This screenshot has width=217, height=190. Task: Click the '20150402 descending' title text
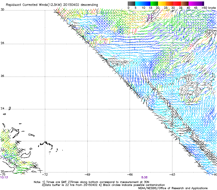point(81,5)
